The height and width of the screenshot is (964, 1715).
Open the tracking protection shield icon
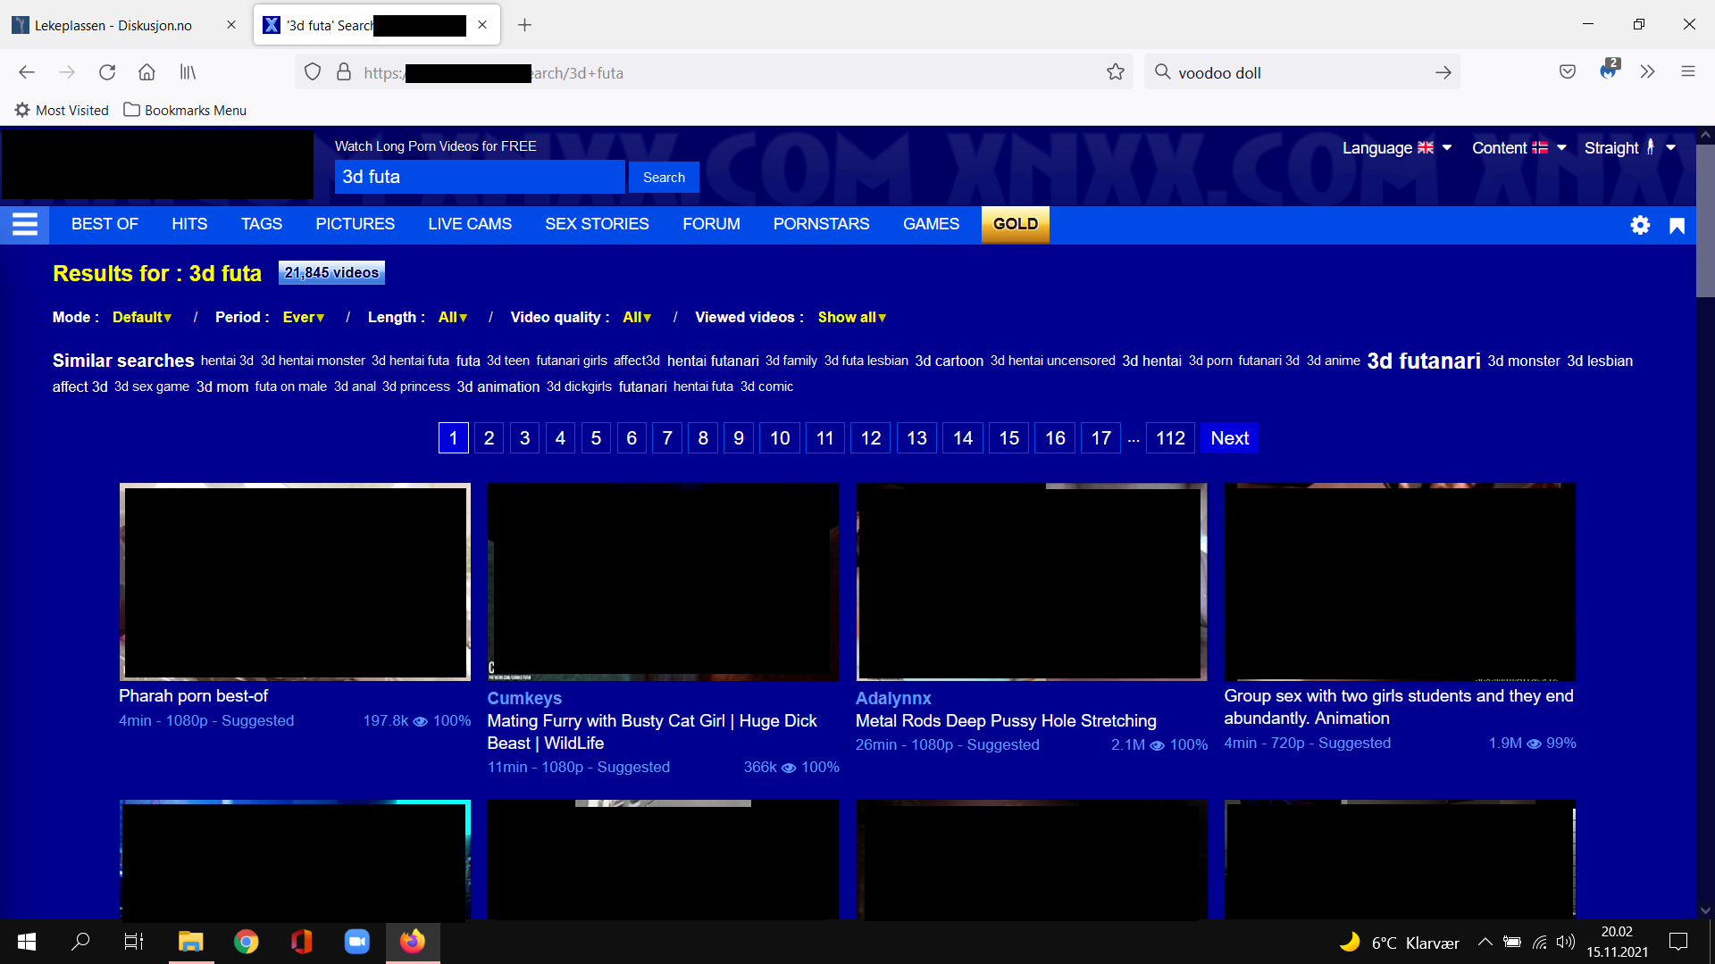coord(313,72)
